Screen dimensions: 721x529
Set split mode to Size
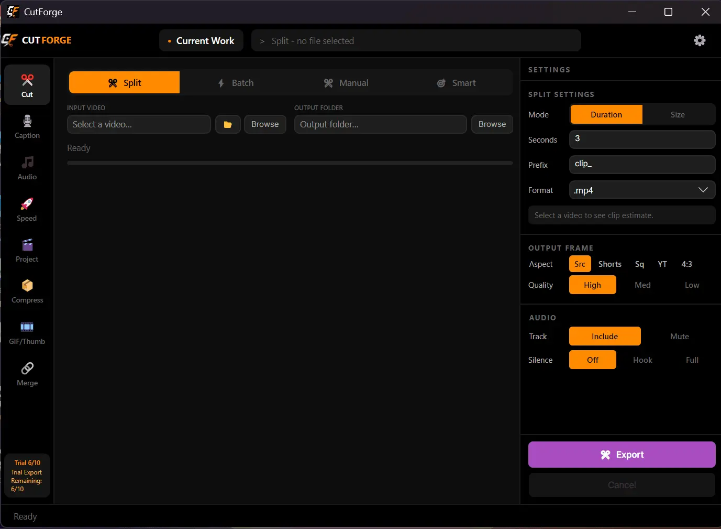coord(678,114)
